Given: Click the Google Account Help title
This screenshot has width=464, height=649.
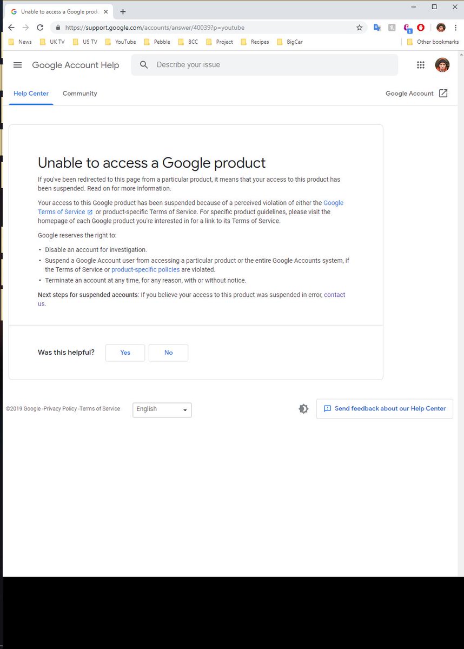Looking at the screenshot, I should tap(76, 65).
